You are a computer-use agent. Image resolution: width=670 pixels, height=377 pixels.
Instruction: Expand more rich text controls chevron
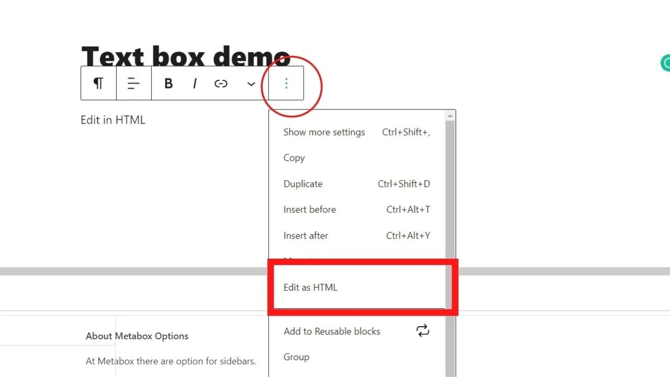[251, 84]
